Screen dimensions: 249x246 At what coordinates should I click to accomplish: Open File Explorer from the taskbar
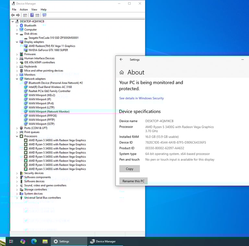point(45,241)
